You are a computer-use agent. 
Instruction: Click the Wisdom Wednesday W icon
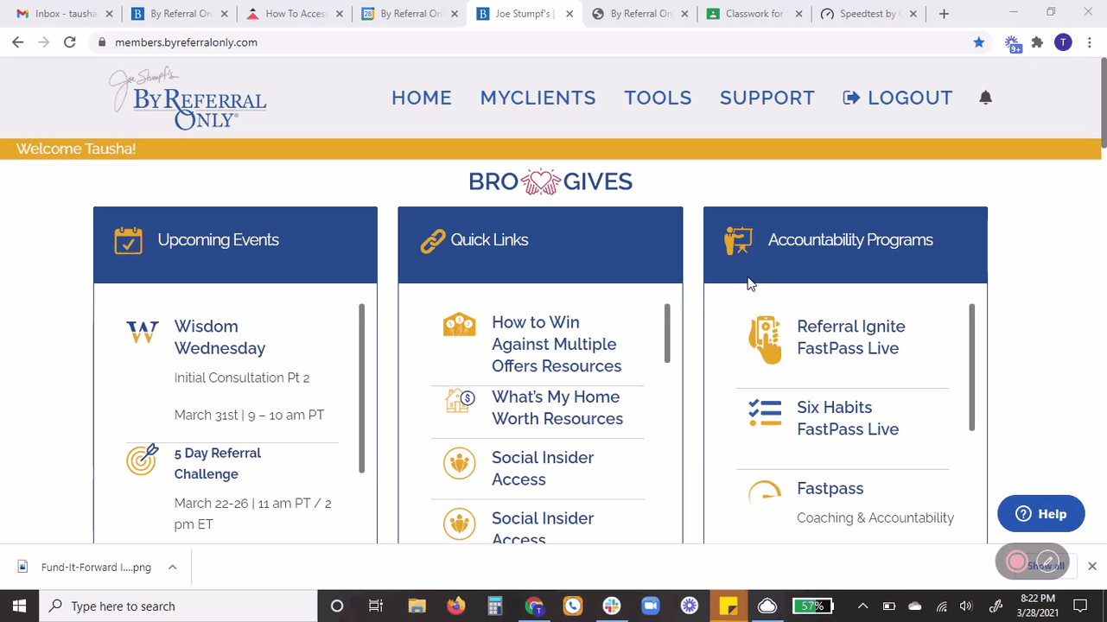(x=143, y=332)
